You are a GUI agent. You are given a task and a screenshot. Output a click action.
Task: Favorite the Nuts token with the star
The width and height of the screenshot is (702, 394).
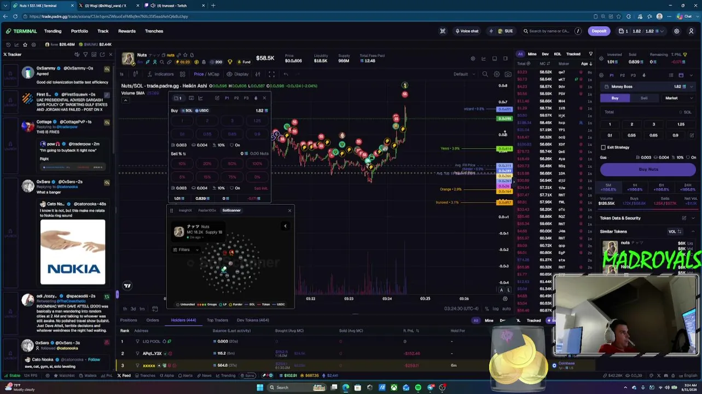(x=185, y=55)
